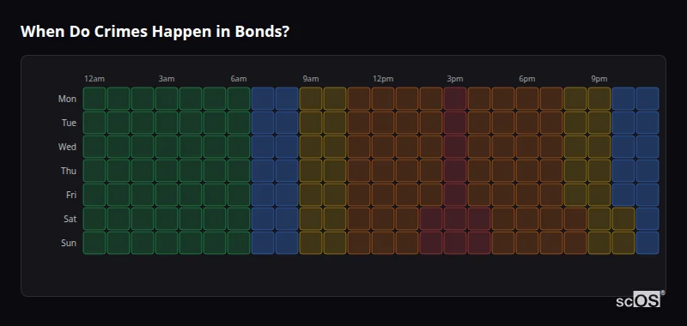Viewport: 687px width, 326px height.
Task: Click the Thu row label
Action: [x=69, y=171]
